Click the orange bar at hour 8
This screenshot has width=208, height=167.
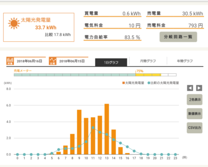(73, 144)
